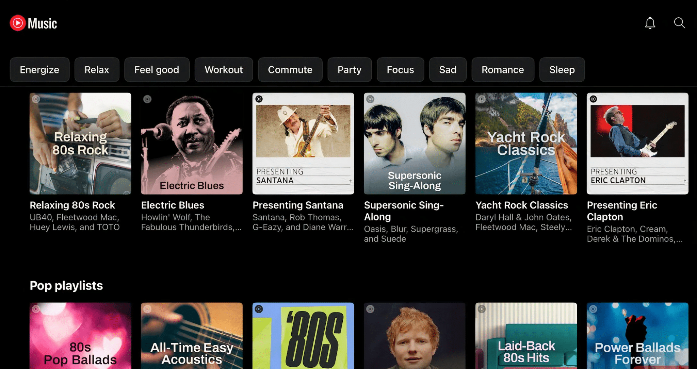697x369 pixels.
Task: Click play badge on Electric Blues cover
Action: point(147,99)
